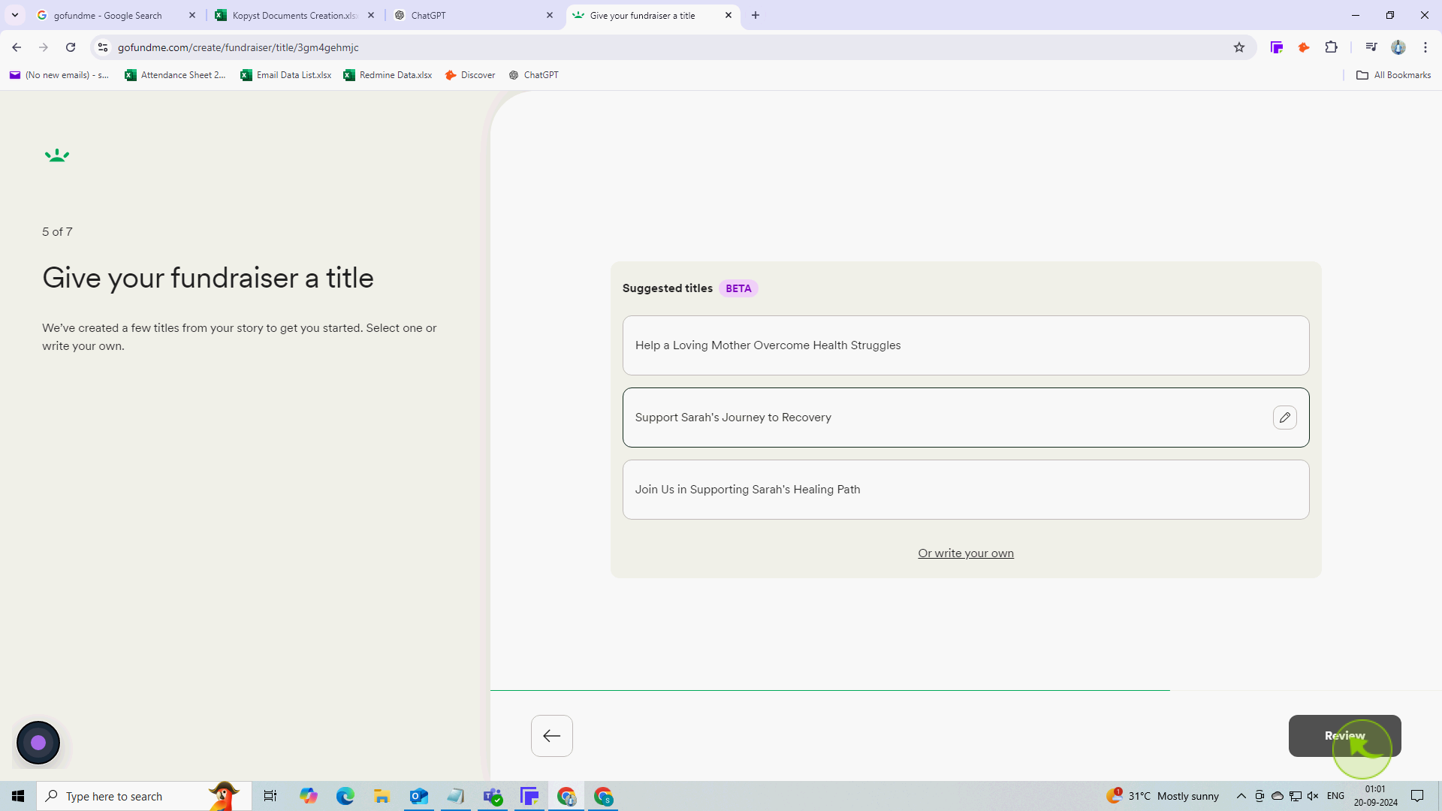Click the back arrow navigation icon
Viewport: 1442px width, 811px height.
click(x=552, y=736)
